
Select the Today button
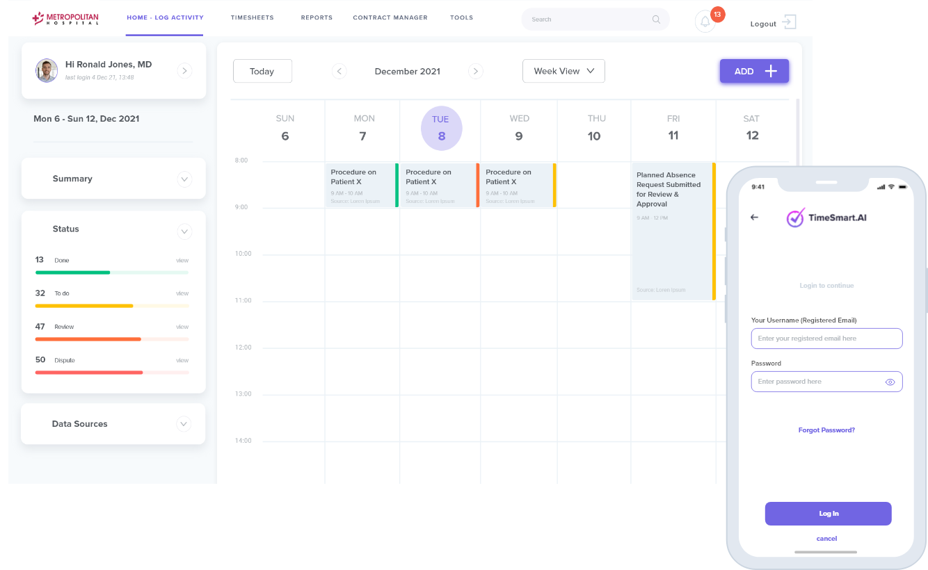(x=262, y=71)
